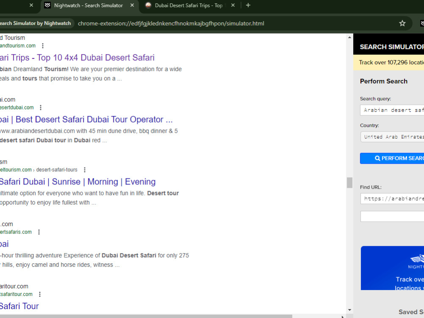424x318 pixels.
Task: Click the scroll up arrow of results pane
Action: click(x=350, y=37)
